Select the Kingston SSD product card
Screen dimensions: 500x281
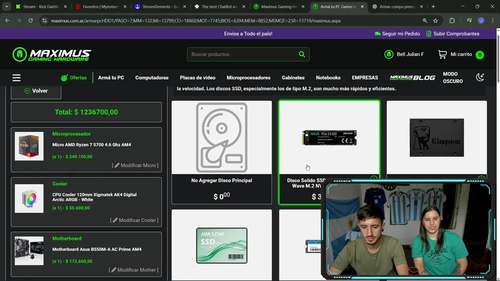[x=437, y=139]
